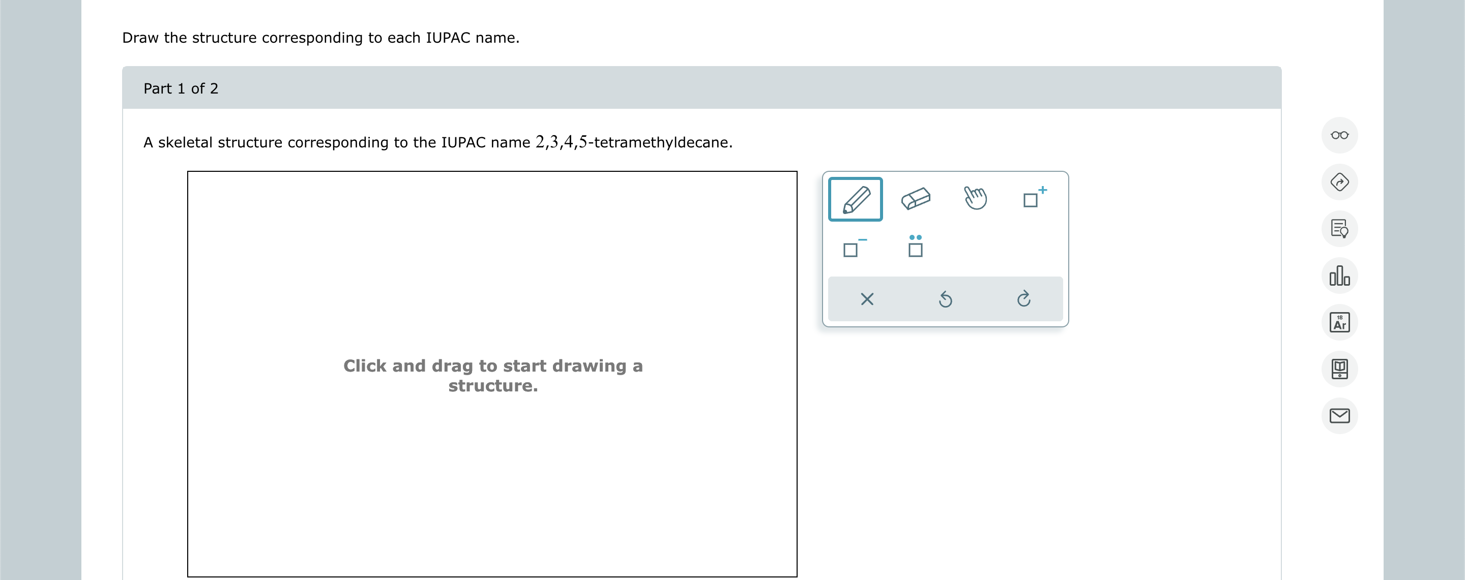Toggle the pencil tool highlighted state

point(855,199)
